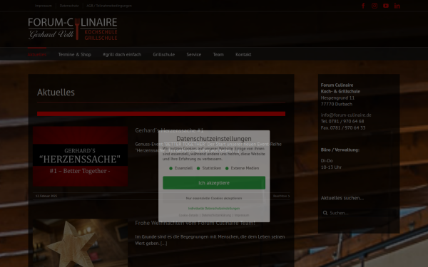Click the Aktuelles suchen... heading
428x267 pixels.
[x=342, y=198]
